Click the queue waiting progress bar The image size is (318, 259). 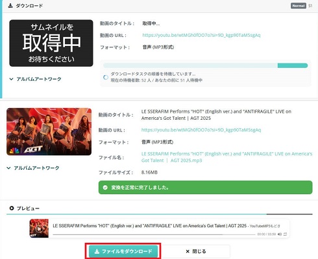click(x=205, y=65)
